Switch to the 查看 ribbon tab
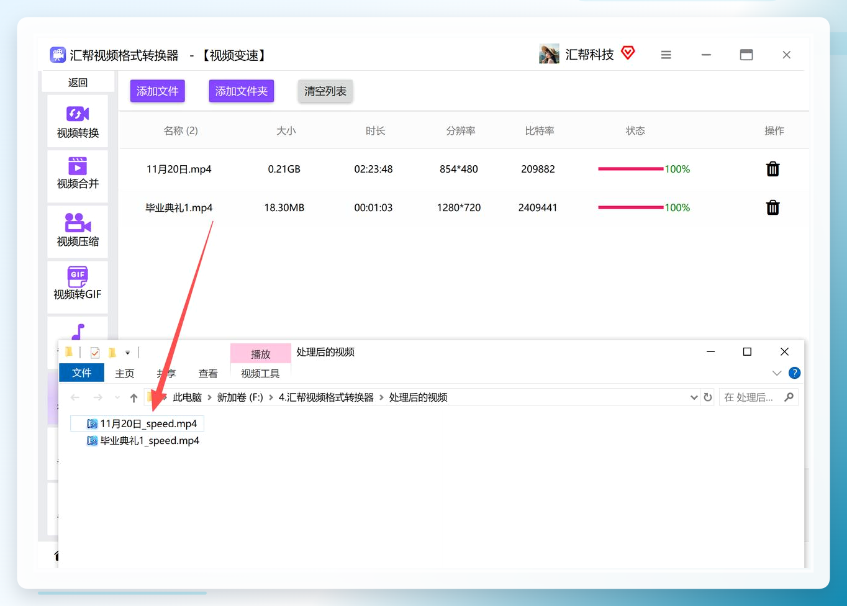Viewport: 847px width, 606px height. (208, 373)
